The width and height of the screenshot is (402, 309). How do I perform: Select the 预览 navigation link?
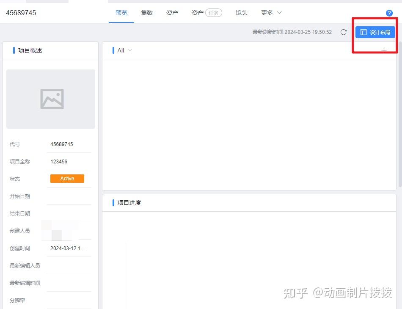click(x=121, y=13)
